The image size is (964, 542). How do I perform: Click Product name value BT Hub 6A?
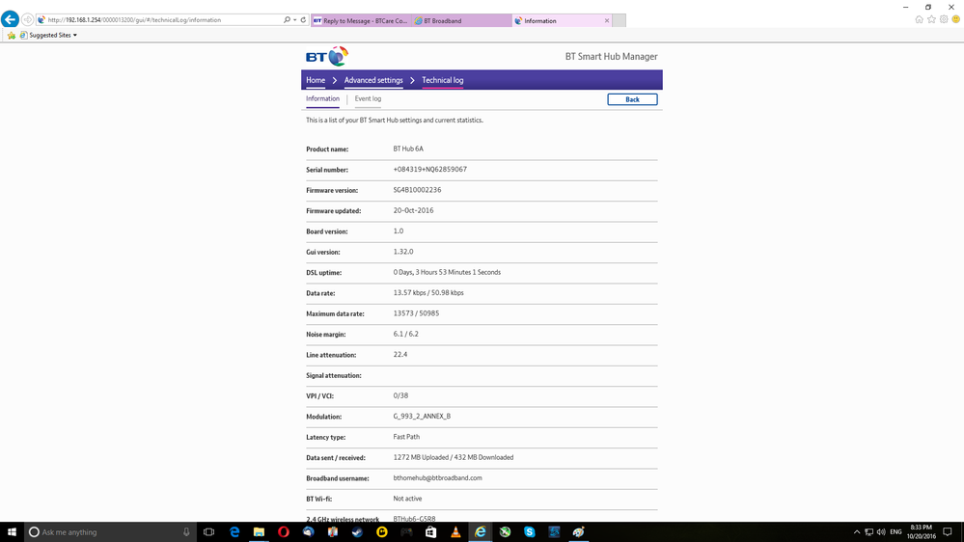pos(408,149)
